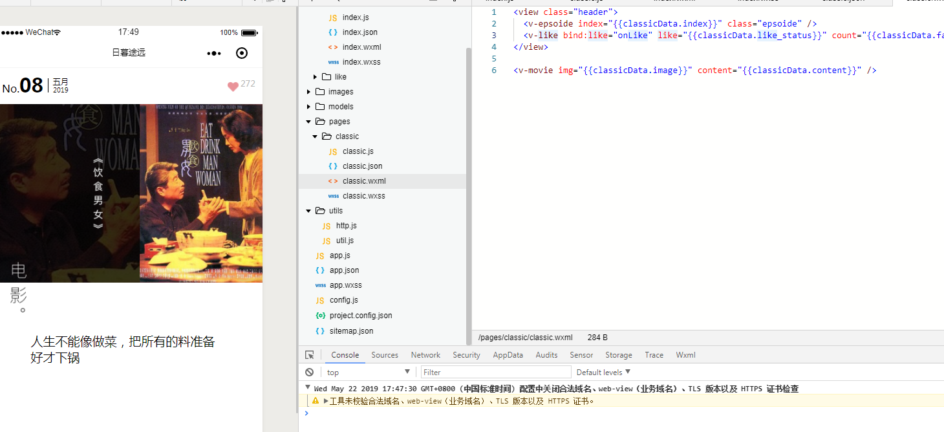
Task: Switch to the Storage tab
Action: [619, 355]
